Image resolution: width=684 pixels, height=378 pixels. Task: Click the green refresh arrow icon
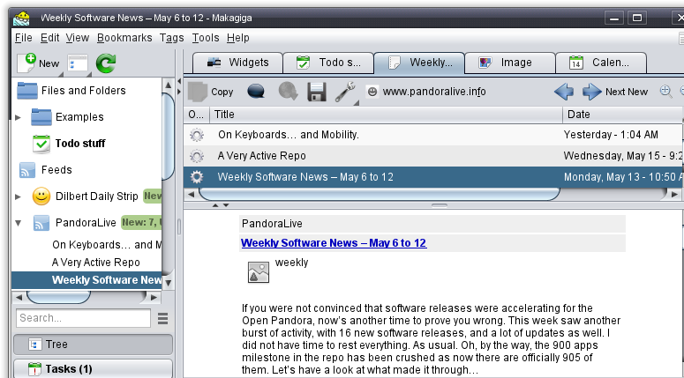click(x=106, y=63)
